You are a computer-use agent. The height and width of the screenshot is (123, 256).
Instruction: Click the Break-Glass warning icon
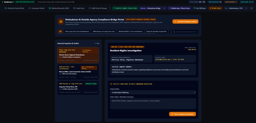pyautogui.click(x=211, y=8)
